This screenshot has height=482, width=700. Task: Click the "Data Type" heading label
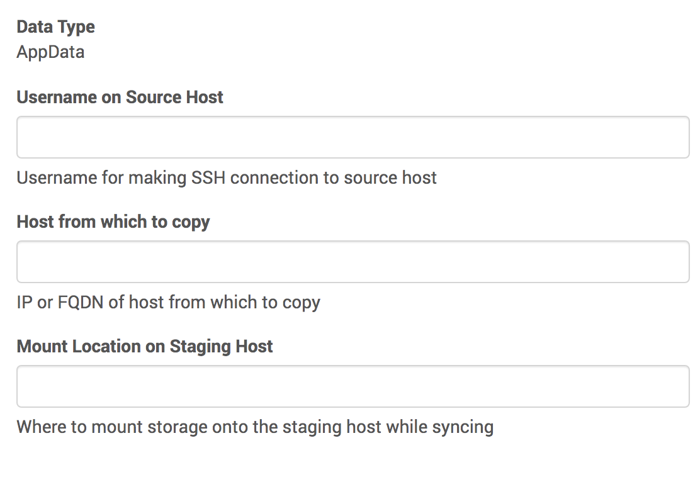pos(56,27)
